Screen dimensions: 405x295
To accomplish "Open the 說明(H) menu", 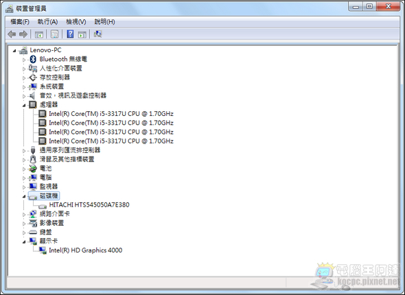I will point(104,22).
